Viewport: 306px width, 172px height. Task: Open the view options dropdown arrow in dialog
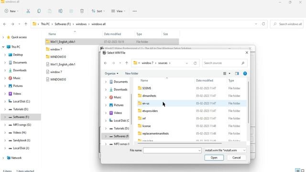click(x=229, y=74)
